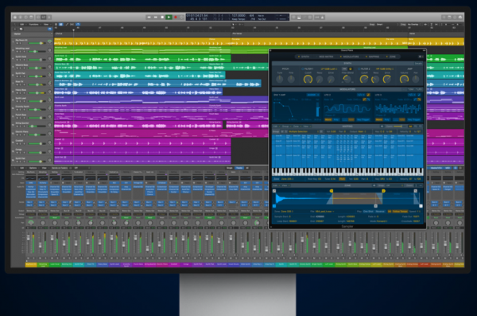The width and height of the screenshot is (477, 316).
Task: Click the Pitch Tune knob
Action: point(279,80)
